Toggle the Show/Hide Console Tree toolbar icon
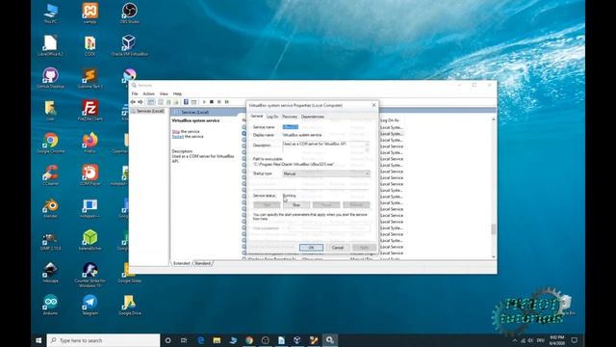Viewport: 616px width, 347px height. 151,102
